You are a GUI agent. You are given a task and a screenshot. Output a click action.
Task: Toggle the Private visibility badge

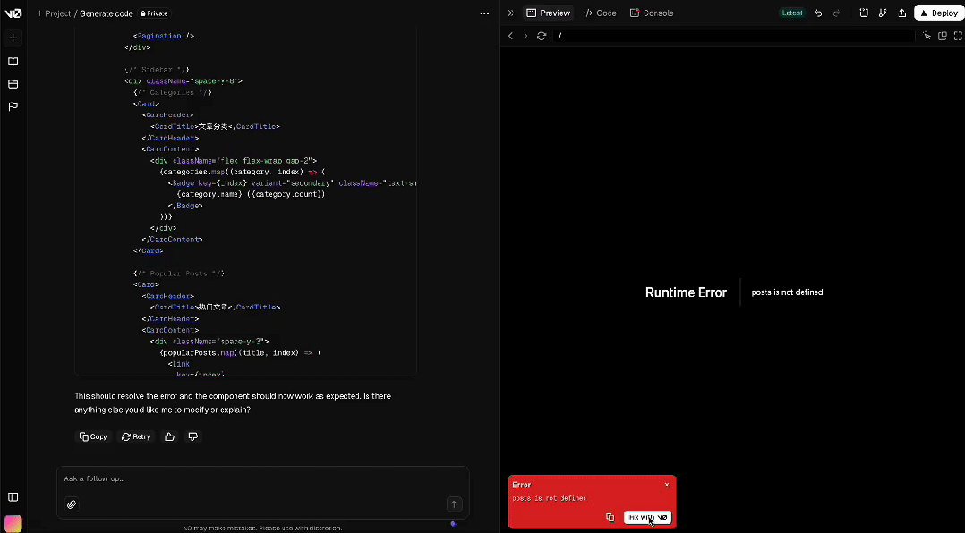coord(154,13)
